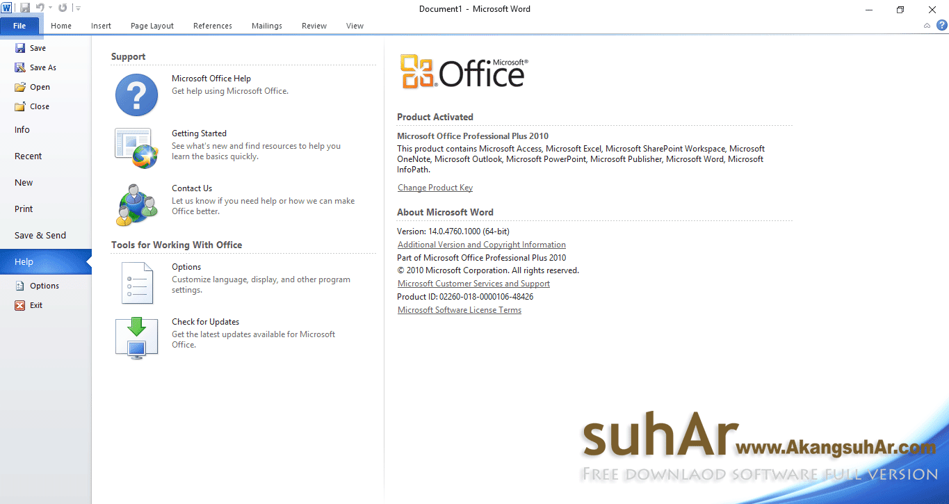Viewport: 949px width, 504px height.
Task: Click the Office logo image
Action: click(464, 72)
